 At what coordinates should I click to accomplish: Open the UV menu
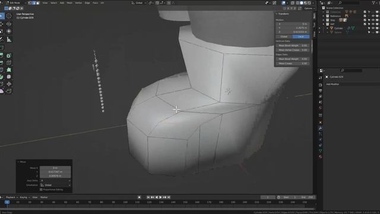coord(102,3)
